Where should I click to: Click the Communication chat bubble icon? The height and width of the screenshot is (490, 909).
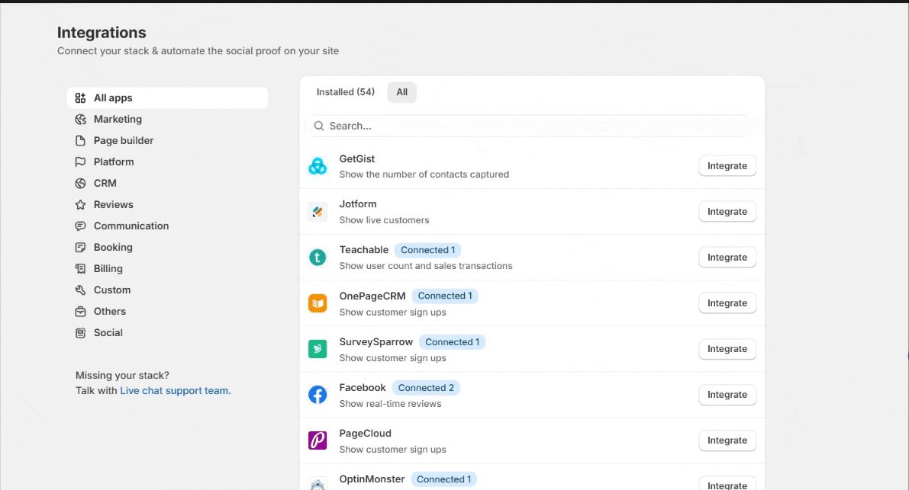81,226
